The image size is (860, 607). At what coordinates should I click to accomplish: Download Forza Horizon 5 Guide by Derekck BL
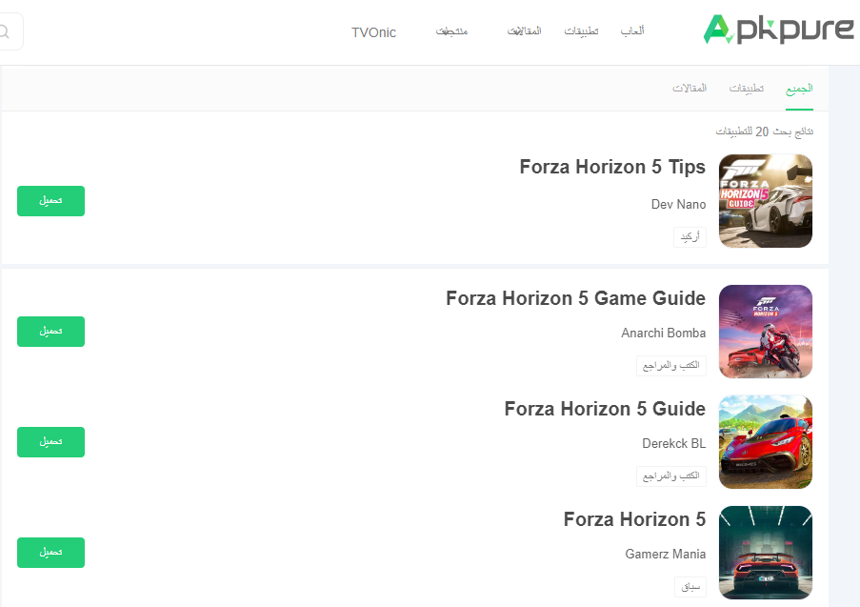tap(51, 442)
